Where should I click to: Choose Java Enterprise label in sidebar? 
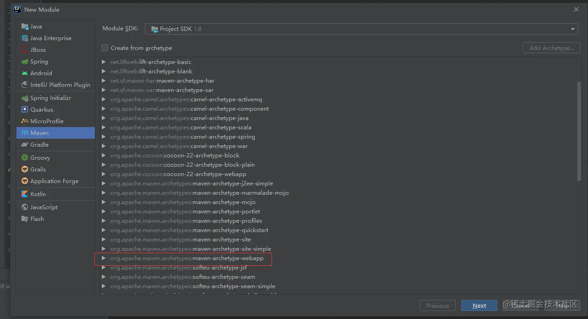51,38
